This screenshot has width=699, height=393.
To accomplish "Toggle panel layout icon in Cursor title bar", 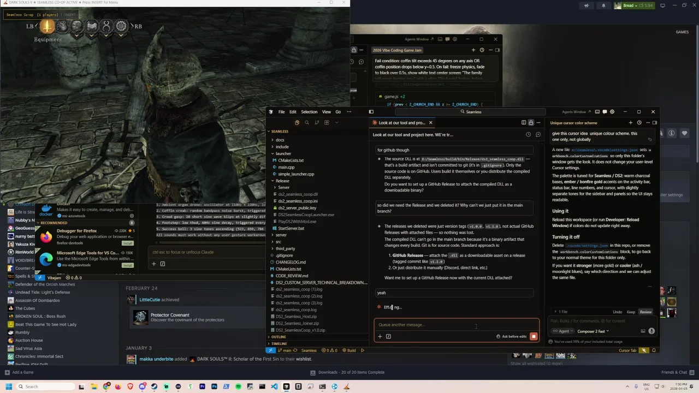I will pos(597,112).
